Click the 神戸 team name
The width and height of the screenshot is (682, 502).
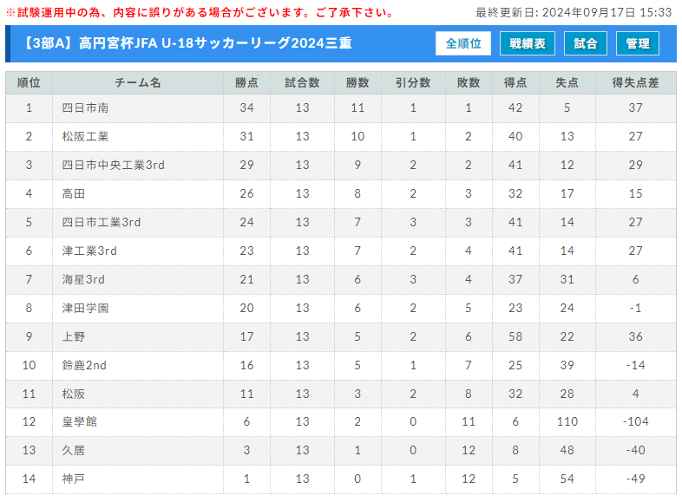pos(74,479)
